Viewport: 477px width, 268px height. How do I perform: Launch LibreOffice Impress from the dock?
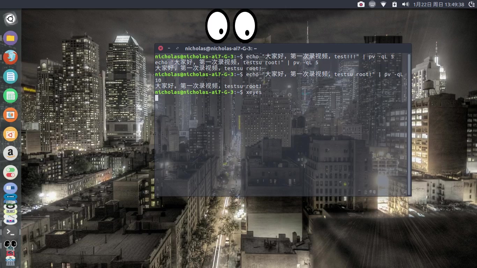[x=10, y=115]
